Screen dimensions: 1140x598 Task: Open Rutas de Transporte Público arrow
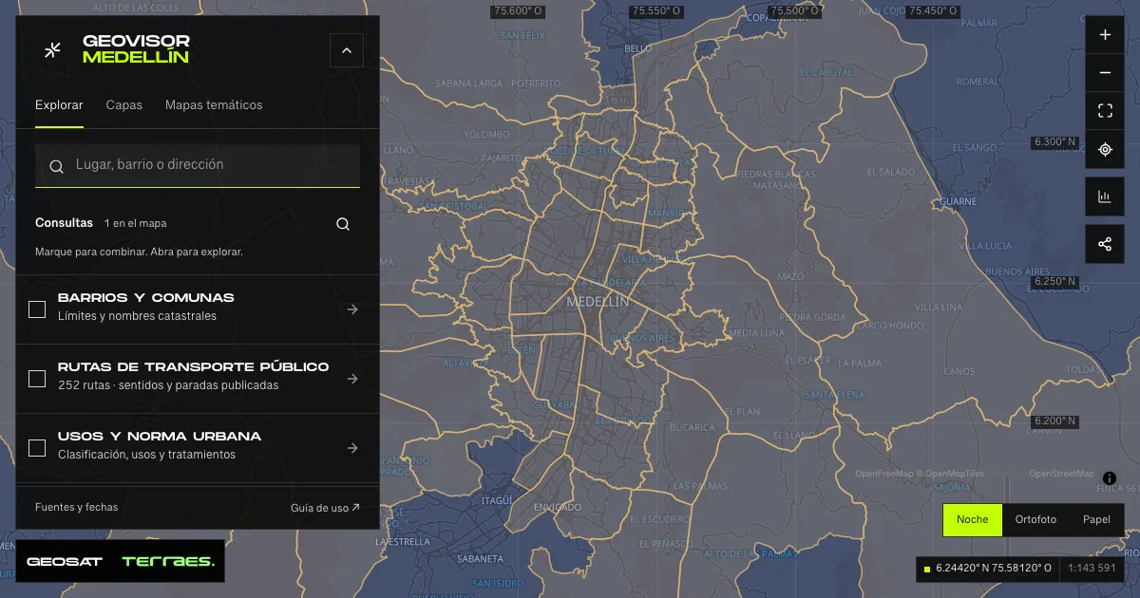coord(352,379)
